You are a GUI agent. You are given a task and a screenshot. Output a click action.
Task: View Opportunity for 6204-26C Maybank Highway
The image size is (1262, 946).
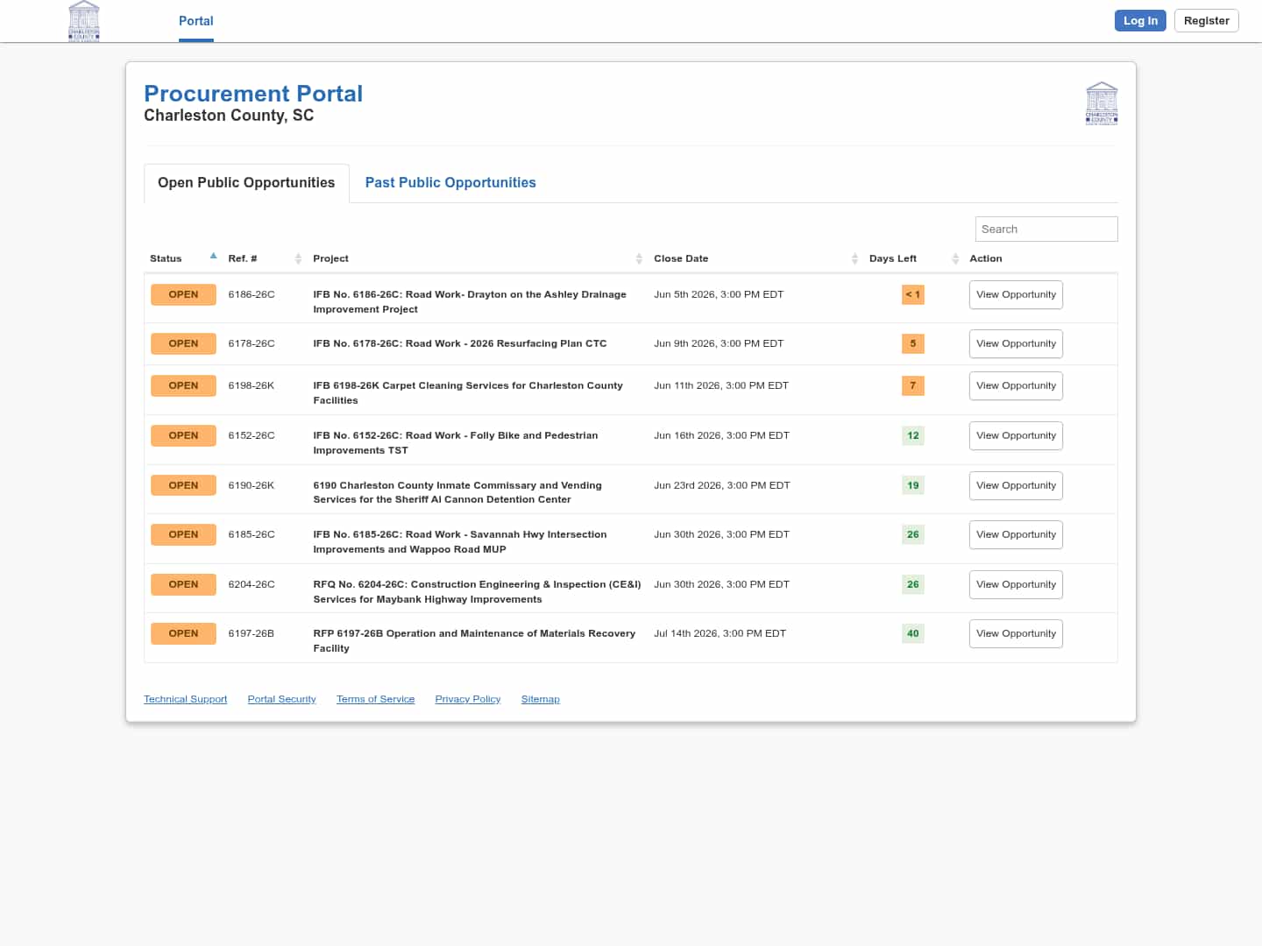[1016, 584]
